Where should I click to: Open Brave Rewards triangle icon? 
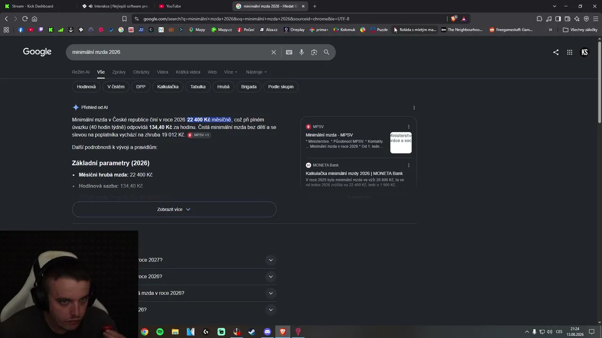click(464, 19)
